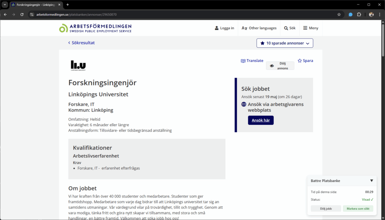Viewport: 385px width, 220px height.
Task: Click the Arbetsförmedlingen logo
Action: pos(95,28)
